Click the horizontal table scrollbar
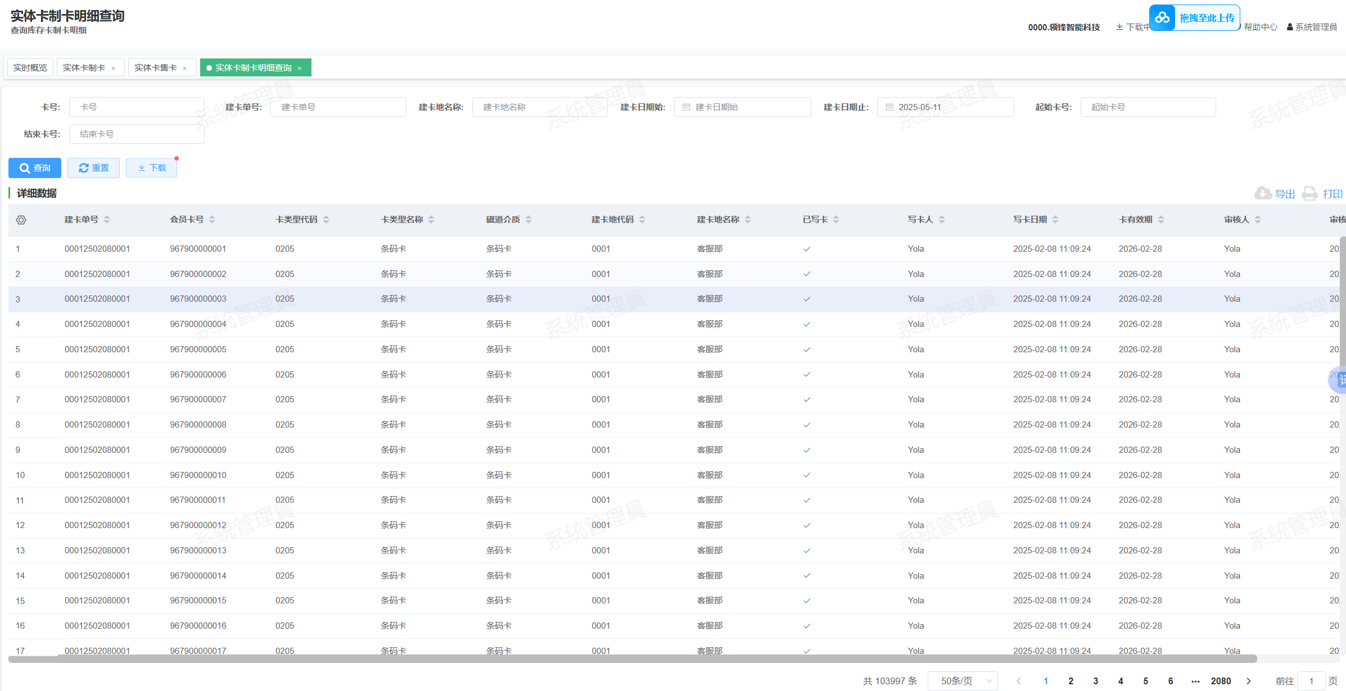Viewport: 1346px width, 691px height. 632,659
